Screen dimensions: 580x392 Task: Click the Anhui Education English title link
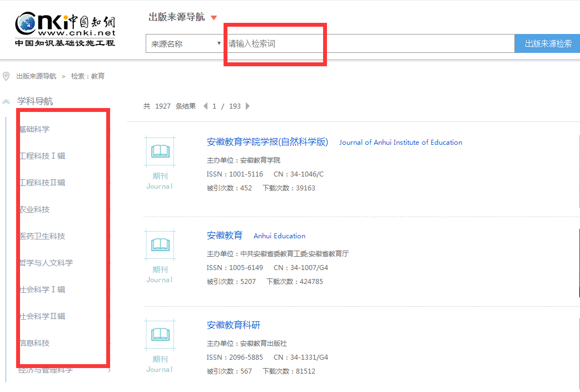(x=279, y=236)
